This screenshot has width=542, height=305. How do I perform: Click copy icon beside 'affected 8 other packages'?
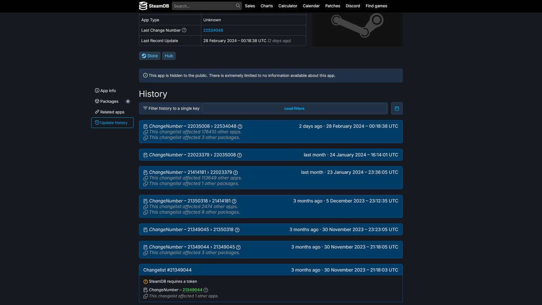[x=146, y=212]
